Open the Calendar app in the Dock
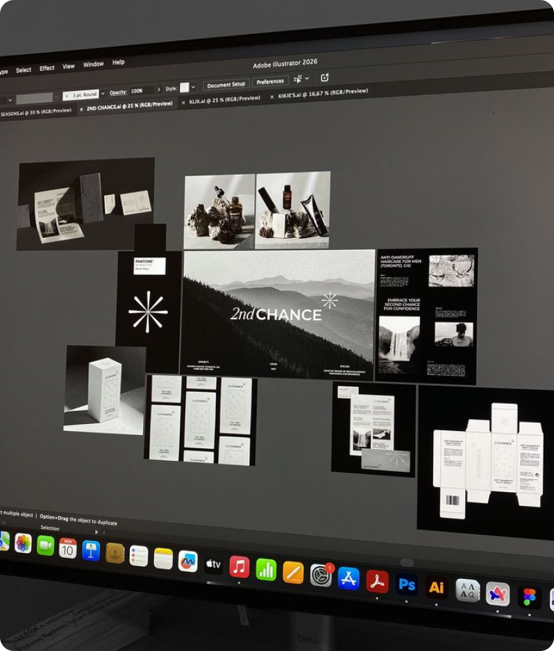The width and height of the screenshot is (554, 651). click(x=68, y=548)
